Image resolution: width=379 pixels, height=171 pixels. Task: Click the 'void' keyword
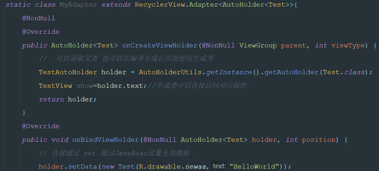tap(60, 140)
